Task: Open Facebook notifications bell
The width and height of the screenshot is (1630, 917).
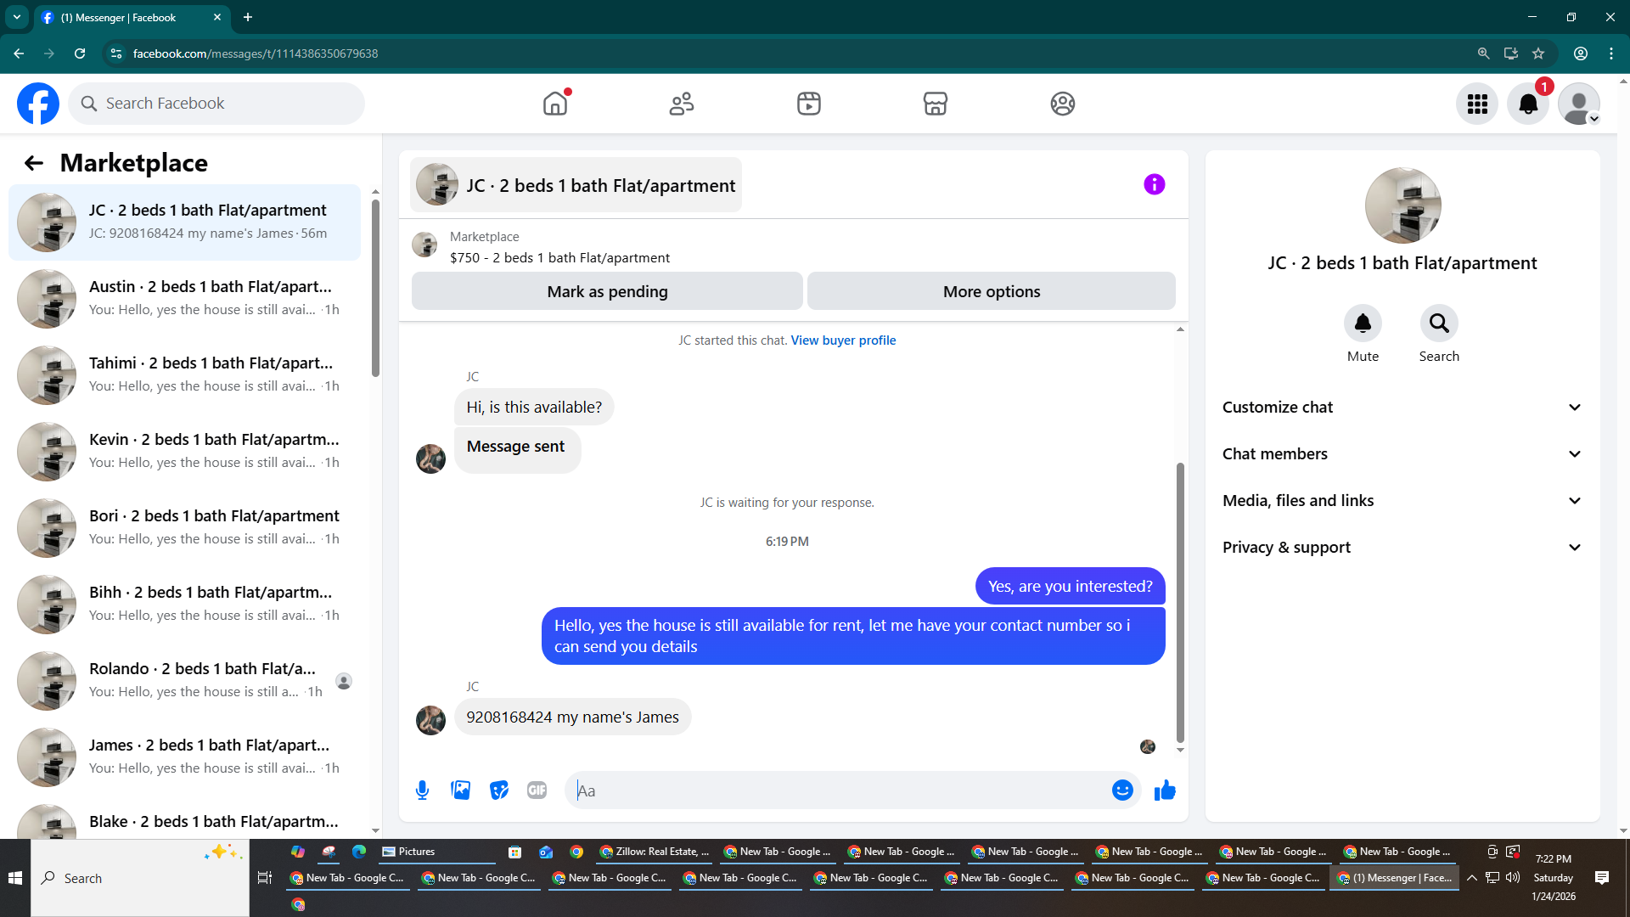Action: coord(1527,104)
